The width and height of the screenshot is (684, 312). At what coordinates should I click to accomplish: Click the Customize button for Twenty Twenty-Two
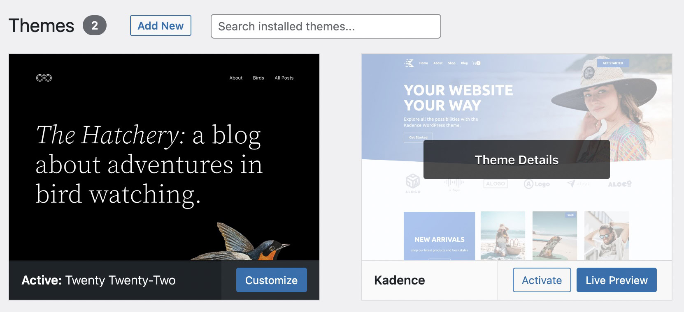pyautogui.click(x=271, y=280)
